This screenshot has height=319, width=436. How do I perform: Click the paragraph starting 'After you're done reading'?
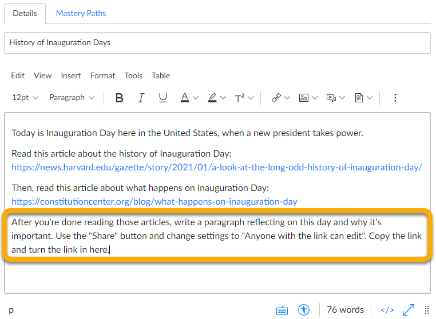217,236
